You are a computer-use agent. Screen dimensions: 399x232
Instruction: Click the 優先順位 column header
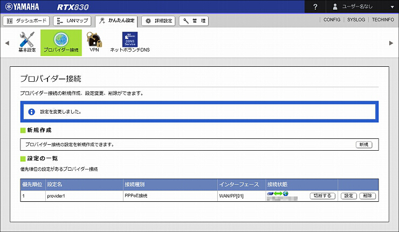[32, 185]
